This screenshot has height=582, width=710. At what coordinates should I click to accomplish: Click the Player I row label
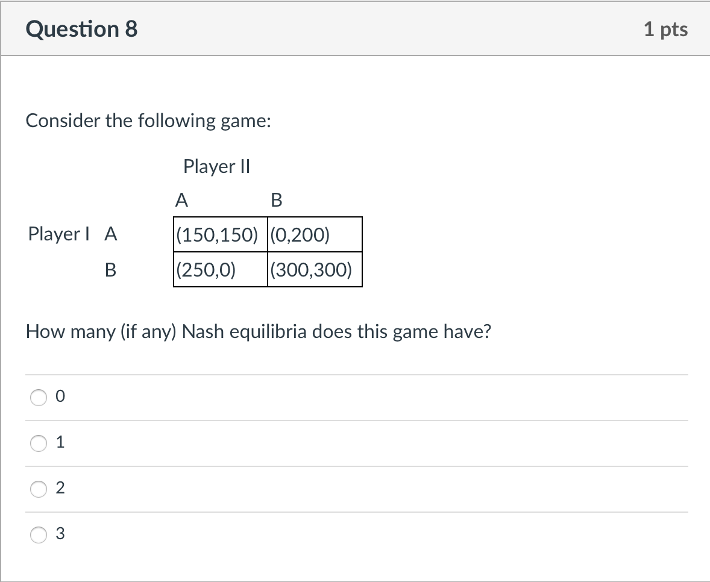58,234
